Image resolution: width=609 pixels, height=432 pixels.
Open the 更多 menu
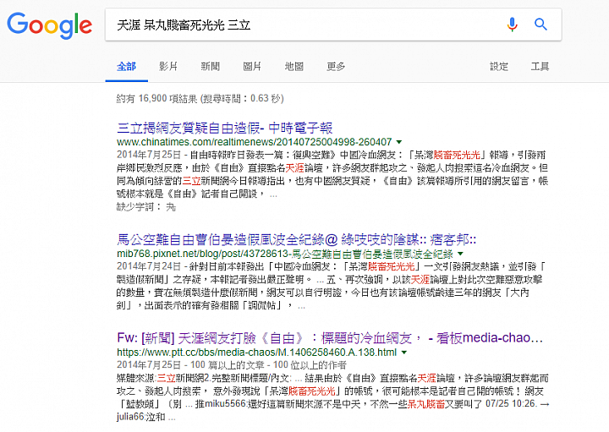point(336,67)
